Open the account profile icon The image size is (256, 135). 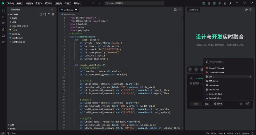tap(230, 3)
